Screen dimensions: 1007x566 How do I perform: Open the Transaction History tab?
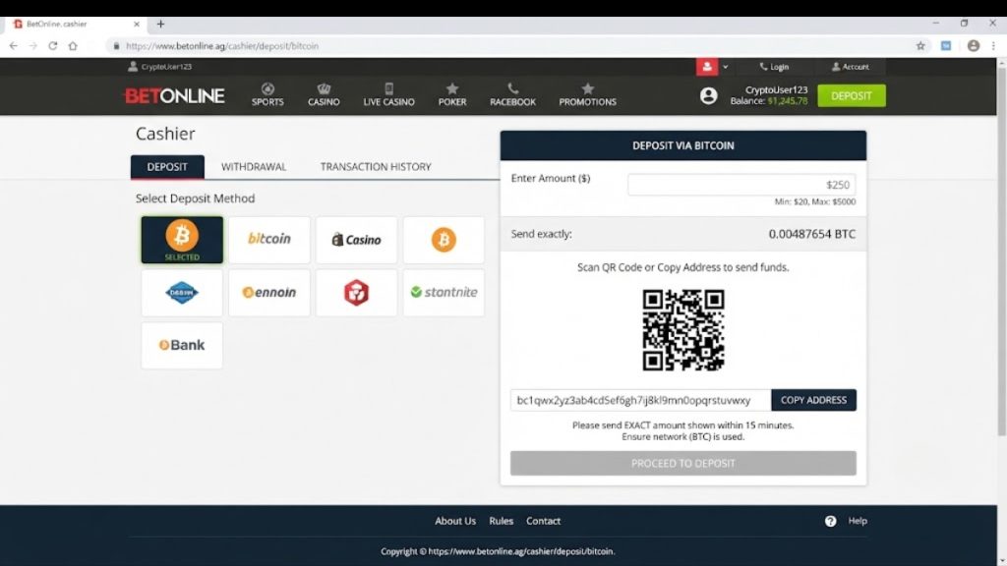376,167
